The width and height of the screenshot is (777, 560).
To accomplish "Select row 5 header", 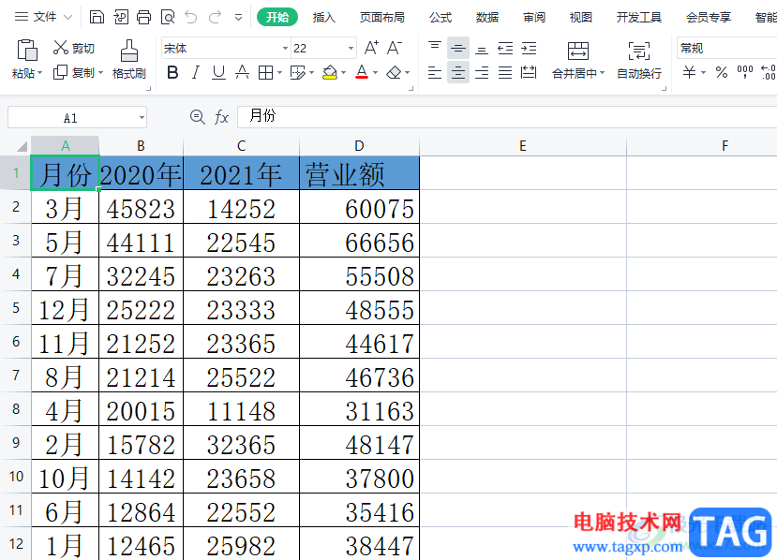I will coord(16,308).
